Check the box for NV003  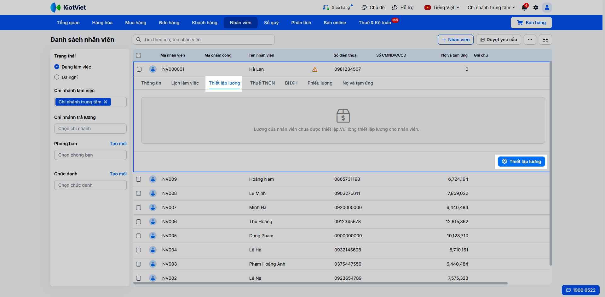[139, 264]
